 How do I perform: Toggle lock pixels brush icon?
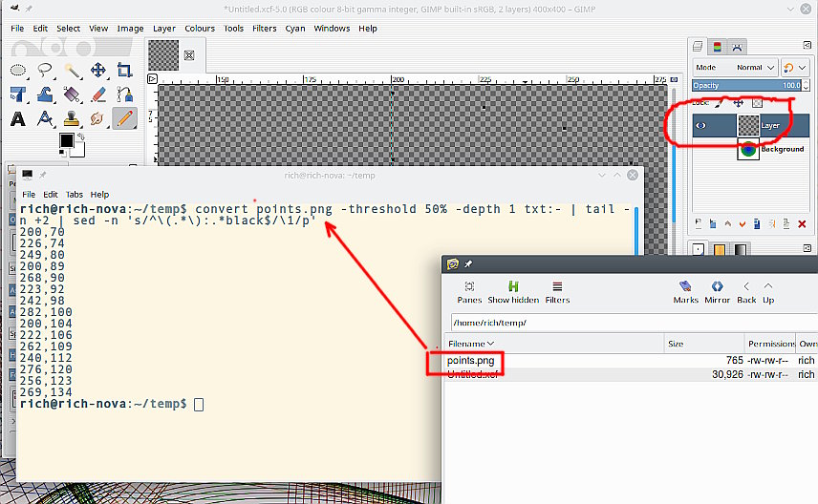click(x=720, y=103)
